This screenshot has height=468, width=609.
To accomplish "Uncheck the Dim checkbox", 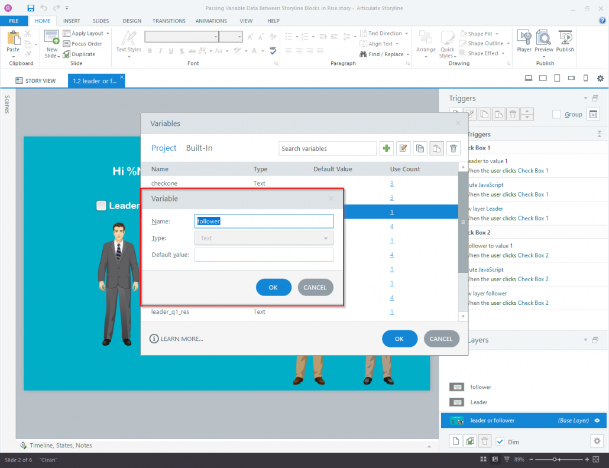I will [x=500, y=441].
